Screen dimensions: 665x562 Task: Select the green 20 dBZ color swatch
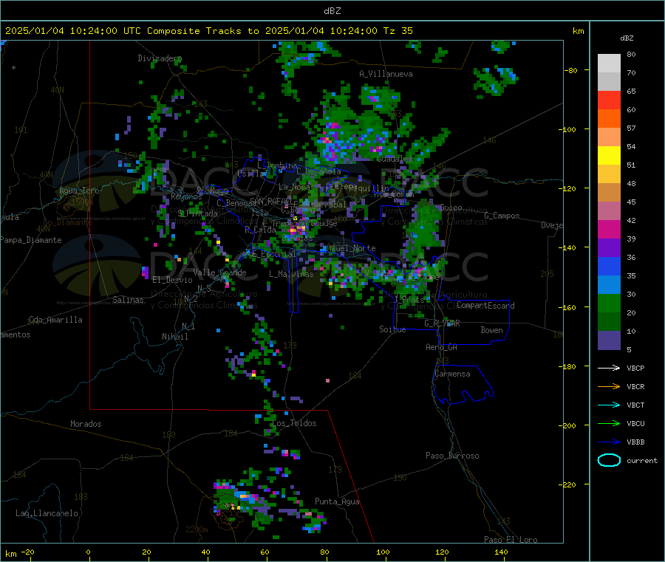tap(609, 303)
